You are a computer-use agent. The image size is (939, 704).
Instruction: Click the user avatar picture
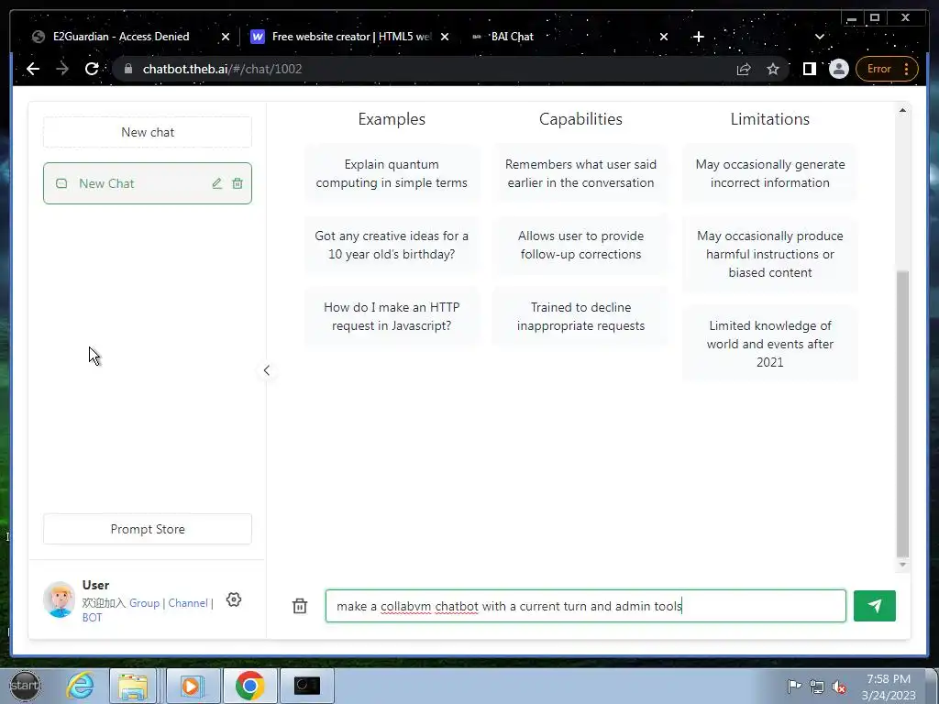pos(60,599)
